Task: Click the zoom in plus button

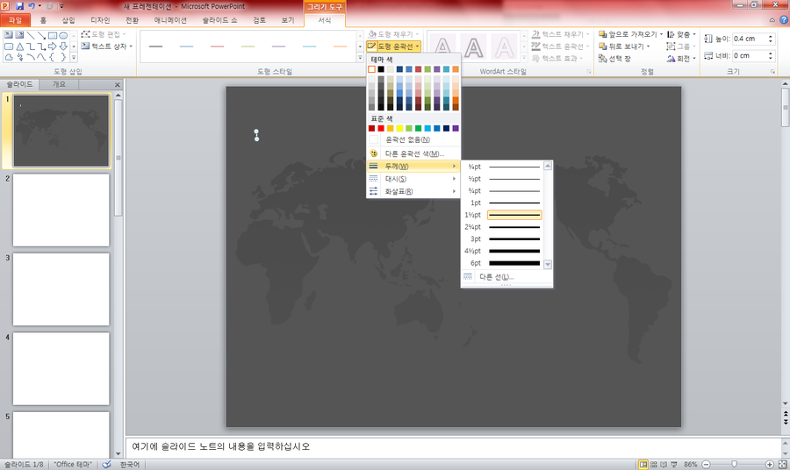Action: tap(770, 465)
